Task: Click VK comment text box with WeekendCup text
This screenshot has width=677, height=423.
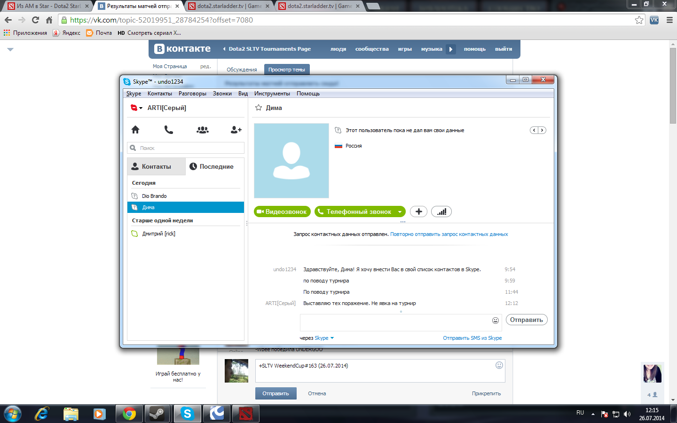Action: tap(380, 371)
